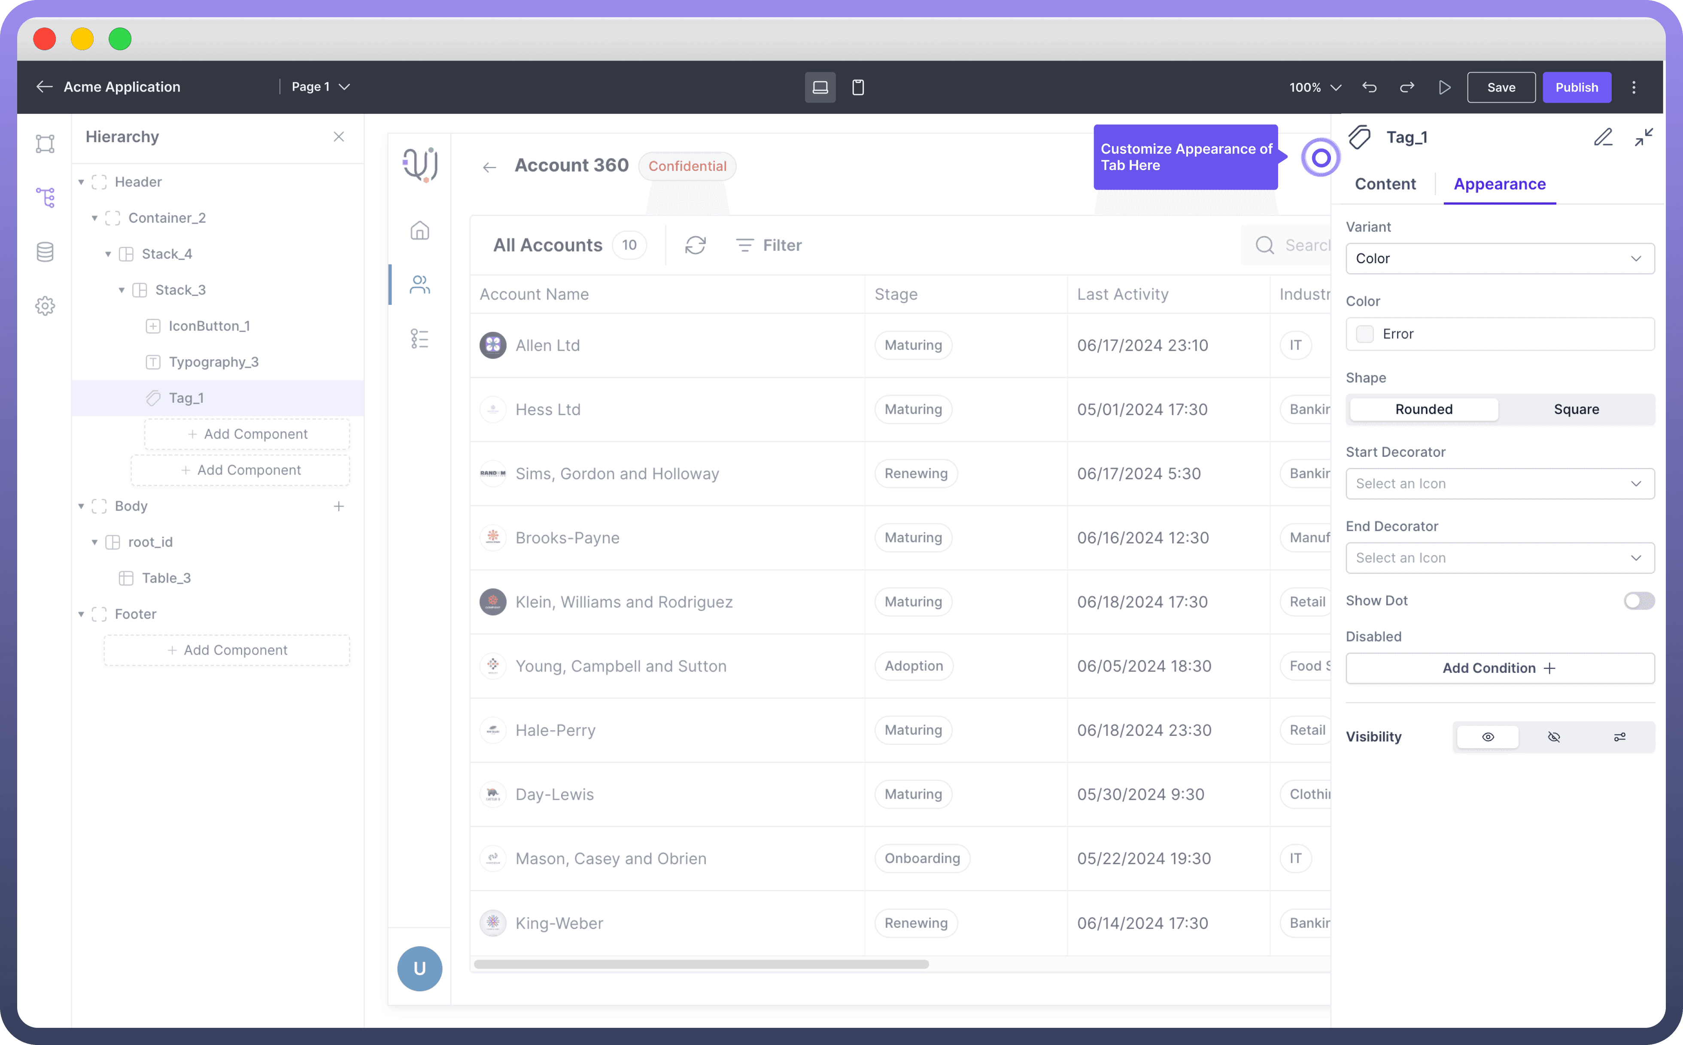Switch to mobile device view icon
1683x1045 pixels.
[858, 87]
